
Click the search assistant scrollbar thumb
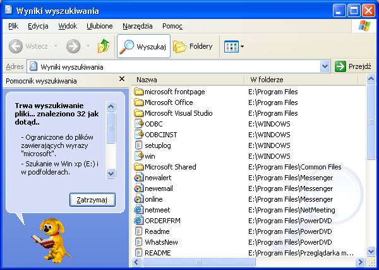pos(111,127)
